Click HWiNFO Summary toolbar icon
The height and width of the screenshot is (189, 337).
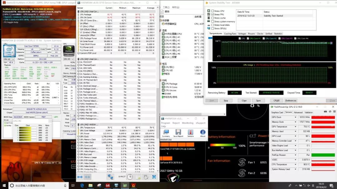coord(166,132)
